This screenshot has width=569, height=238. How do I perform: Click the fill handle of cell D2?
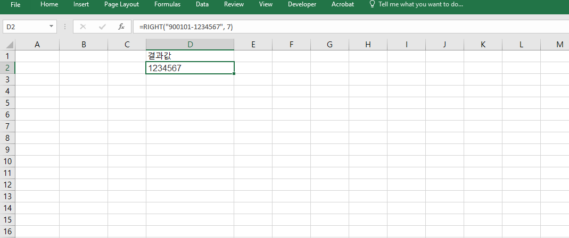[x=234, y=73]
